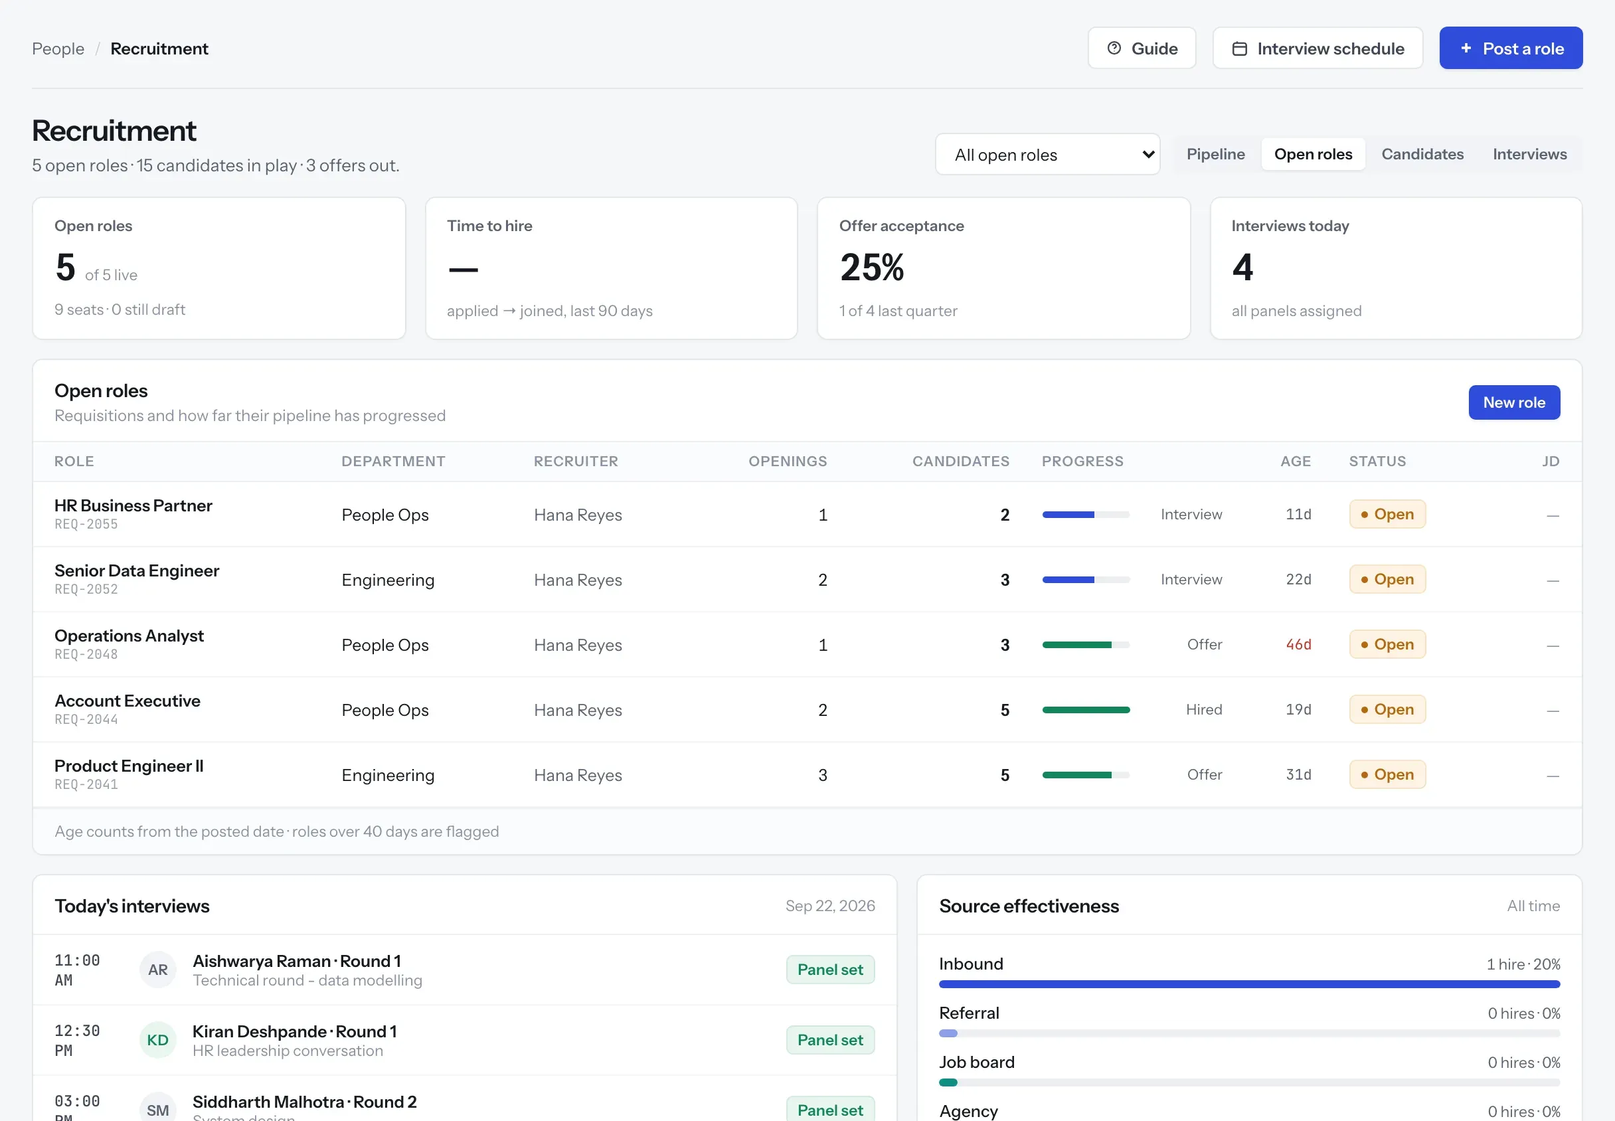Click the flagged 46d age value

1298,644
